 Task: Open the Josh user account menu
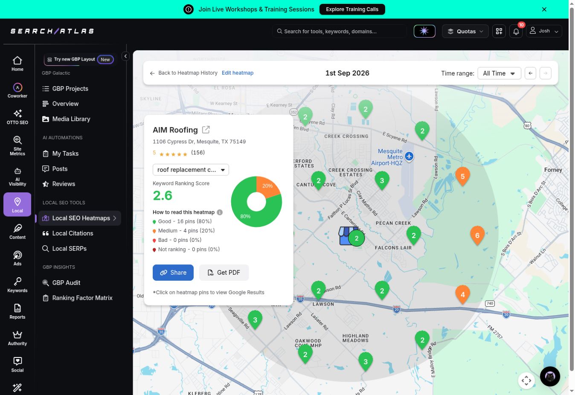coord(544,31)
